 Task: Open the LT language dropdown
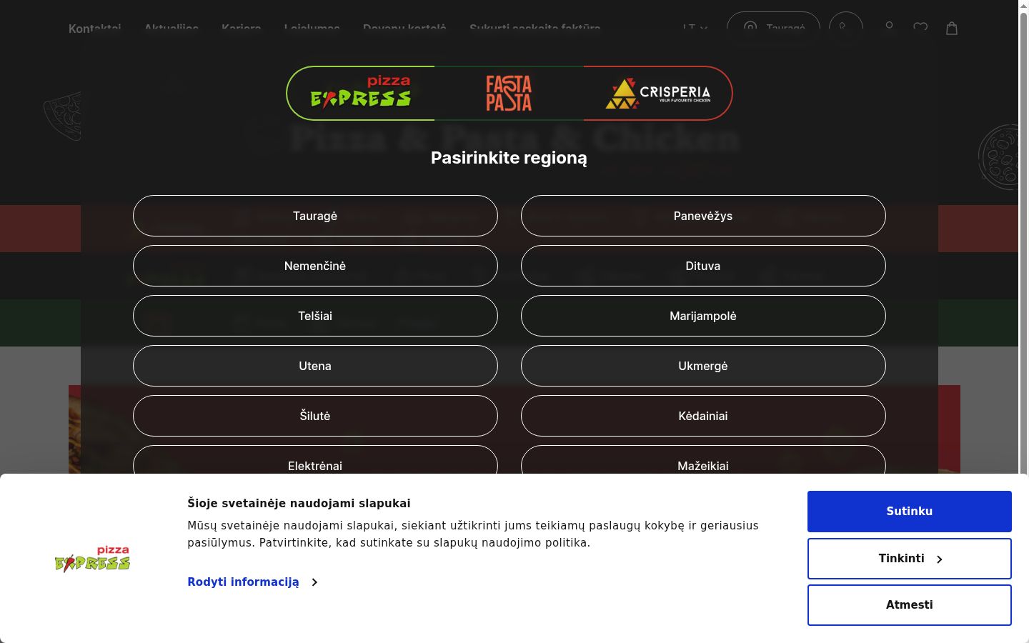(x=695, y=28)
